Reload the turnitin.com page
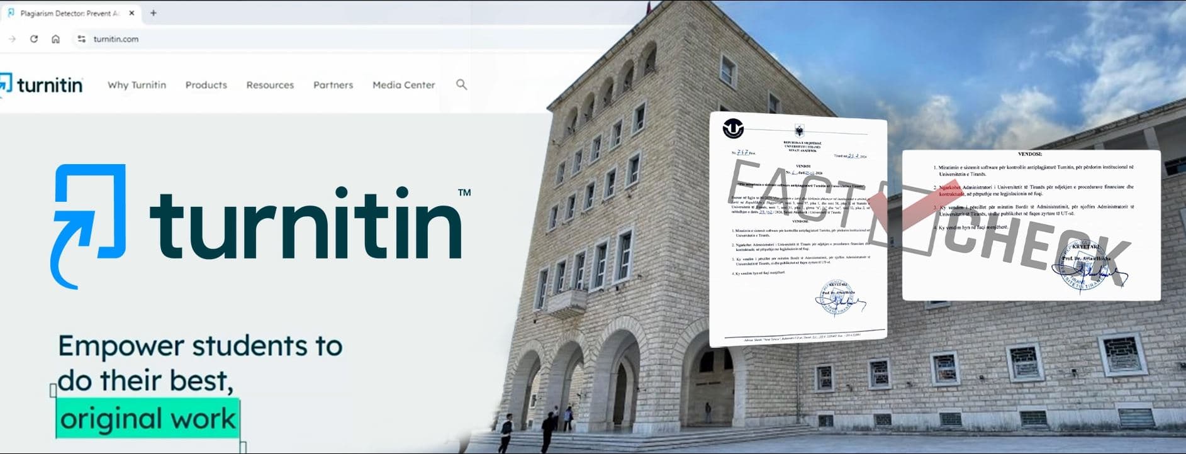The height and width of the screenshot is (454, 1186). tap(34, 39)
